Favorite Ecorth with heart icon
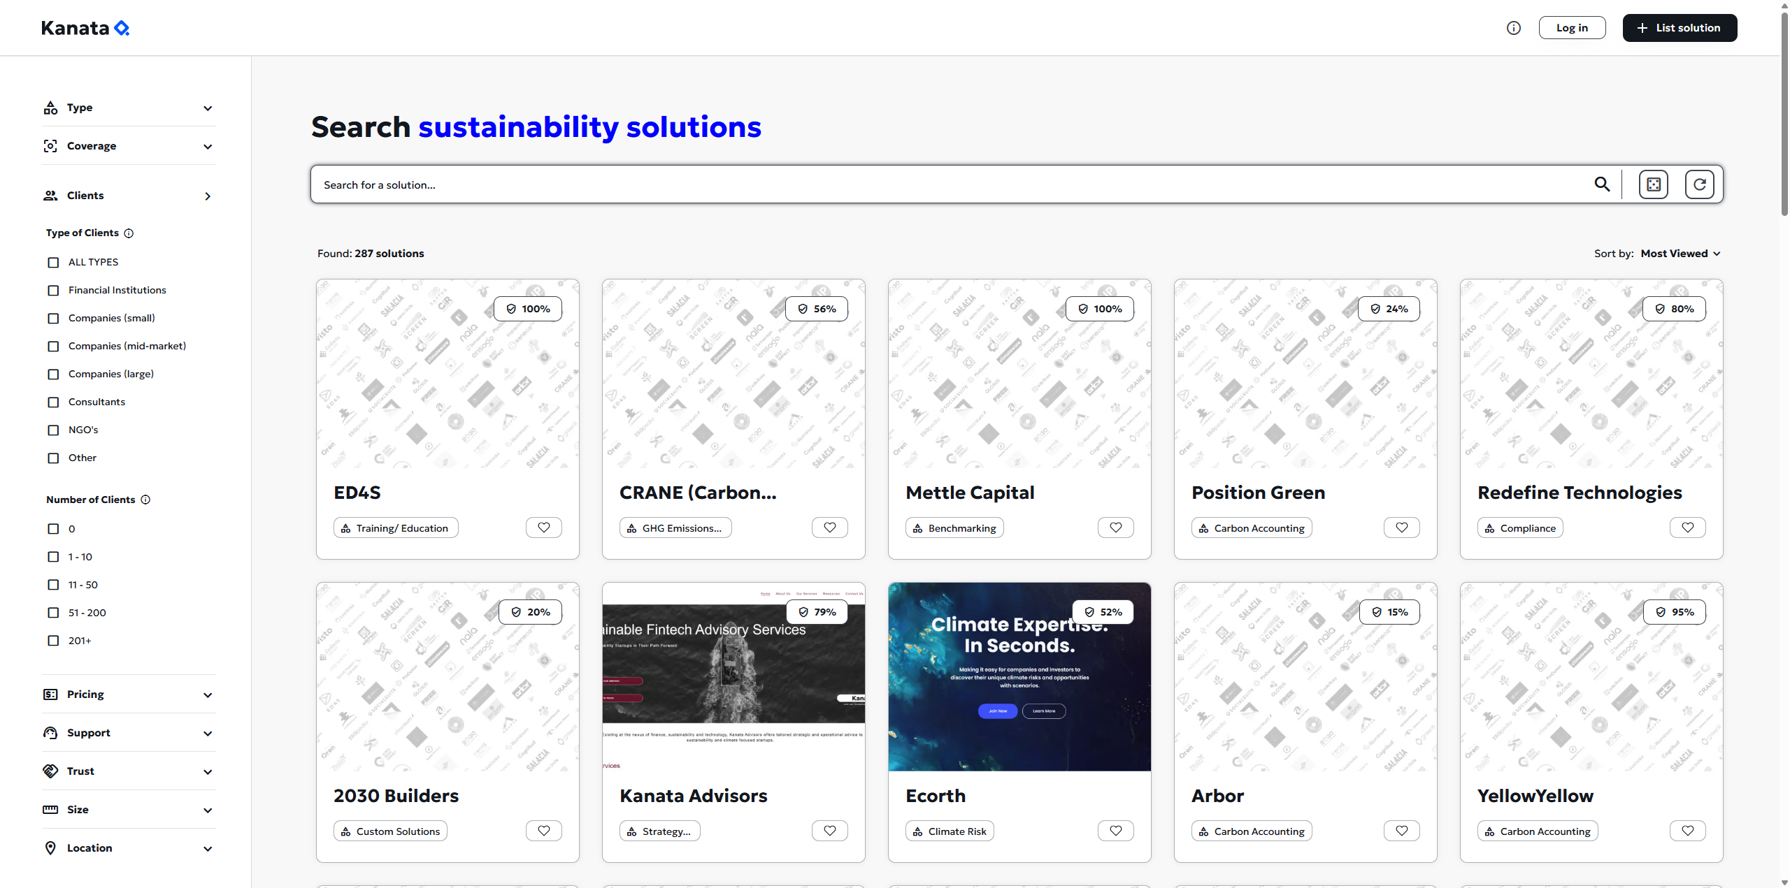1790x888 pixels. (1116, 831)
